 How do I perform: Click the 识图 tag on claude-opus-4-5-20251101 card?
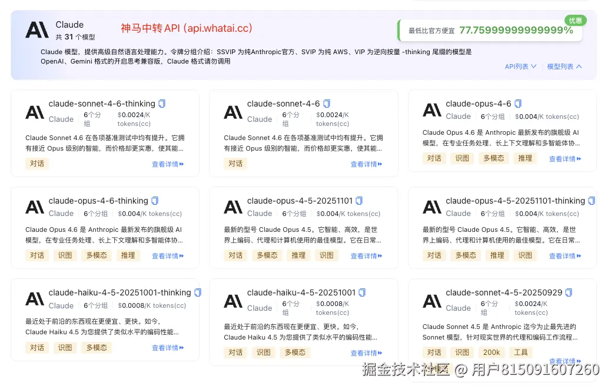pos(327,255)
